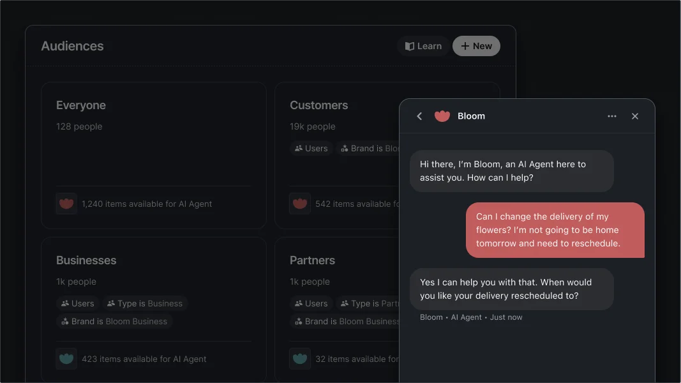The image size is (681, 383).
Task: Click the Users people icon on Businesses card
Action: (65, 303)
